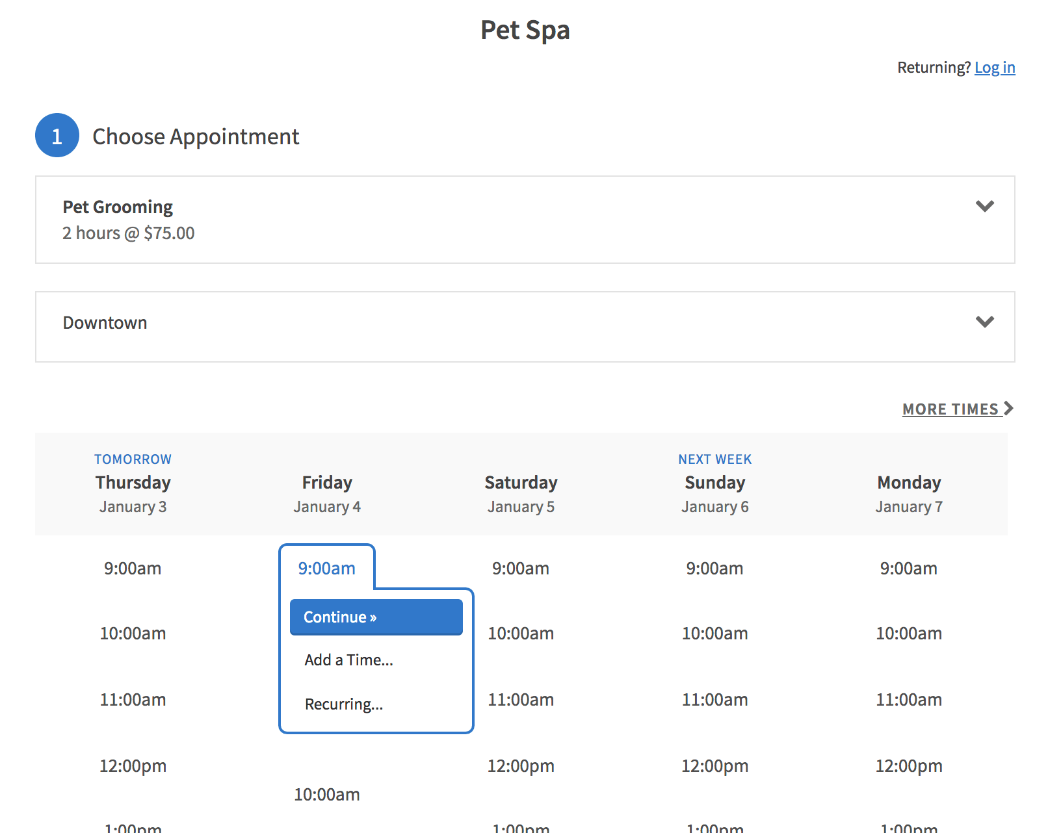Click the chevron on the Downtown card
This screenshot has width=1048, height=833.
(984, 321)
